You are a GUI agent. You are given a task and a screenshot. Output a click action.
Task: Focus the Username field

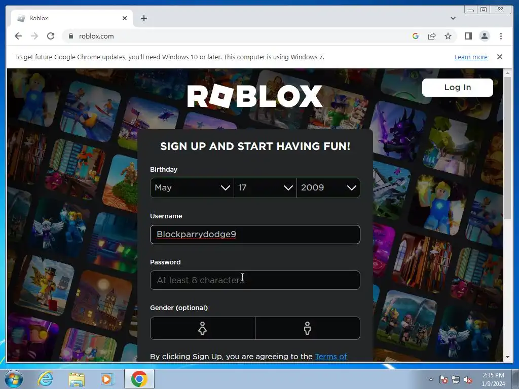point(255,235)
